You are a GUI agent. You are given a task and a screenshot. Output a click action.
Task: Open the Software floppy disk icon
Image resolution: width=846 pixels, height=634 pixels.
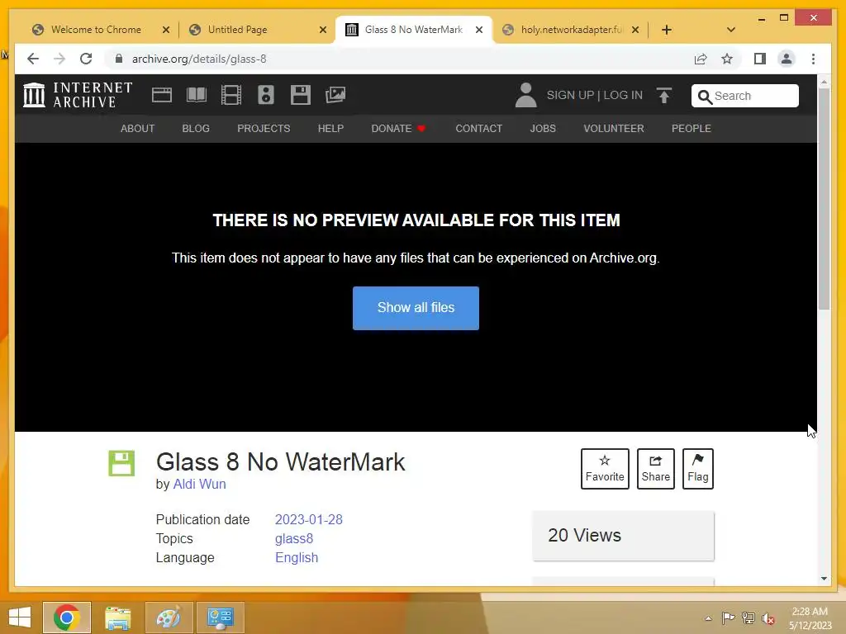[x=301, y=95]
